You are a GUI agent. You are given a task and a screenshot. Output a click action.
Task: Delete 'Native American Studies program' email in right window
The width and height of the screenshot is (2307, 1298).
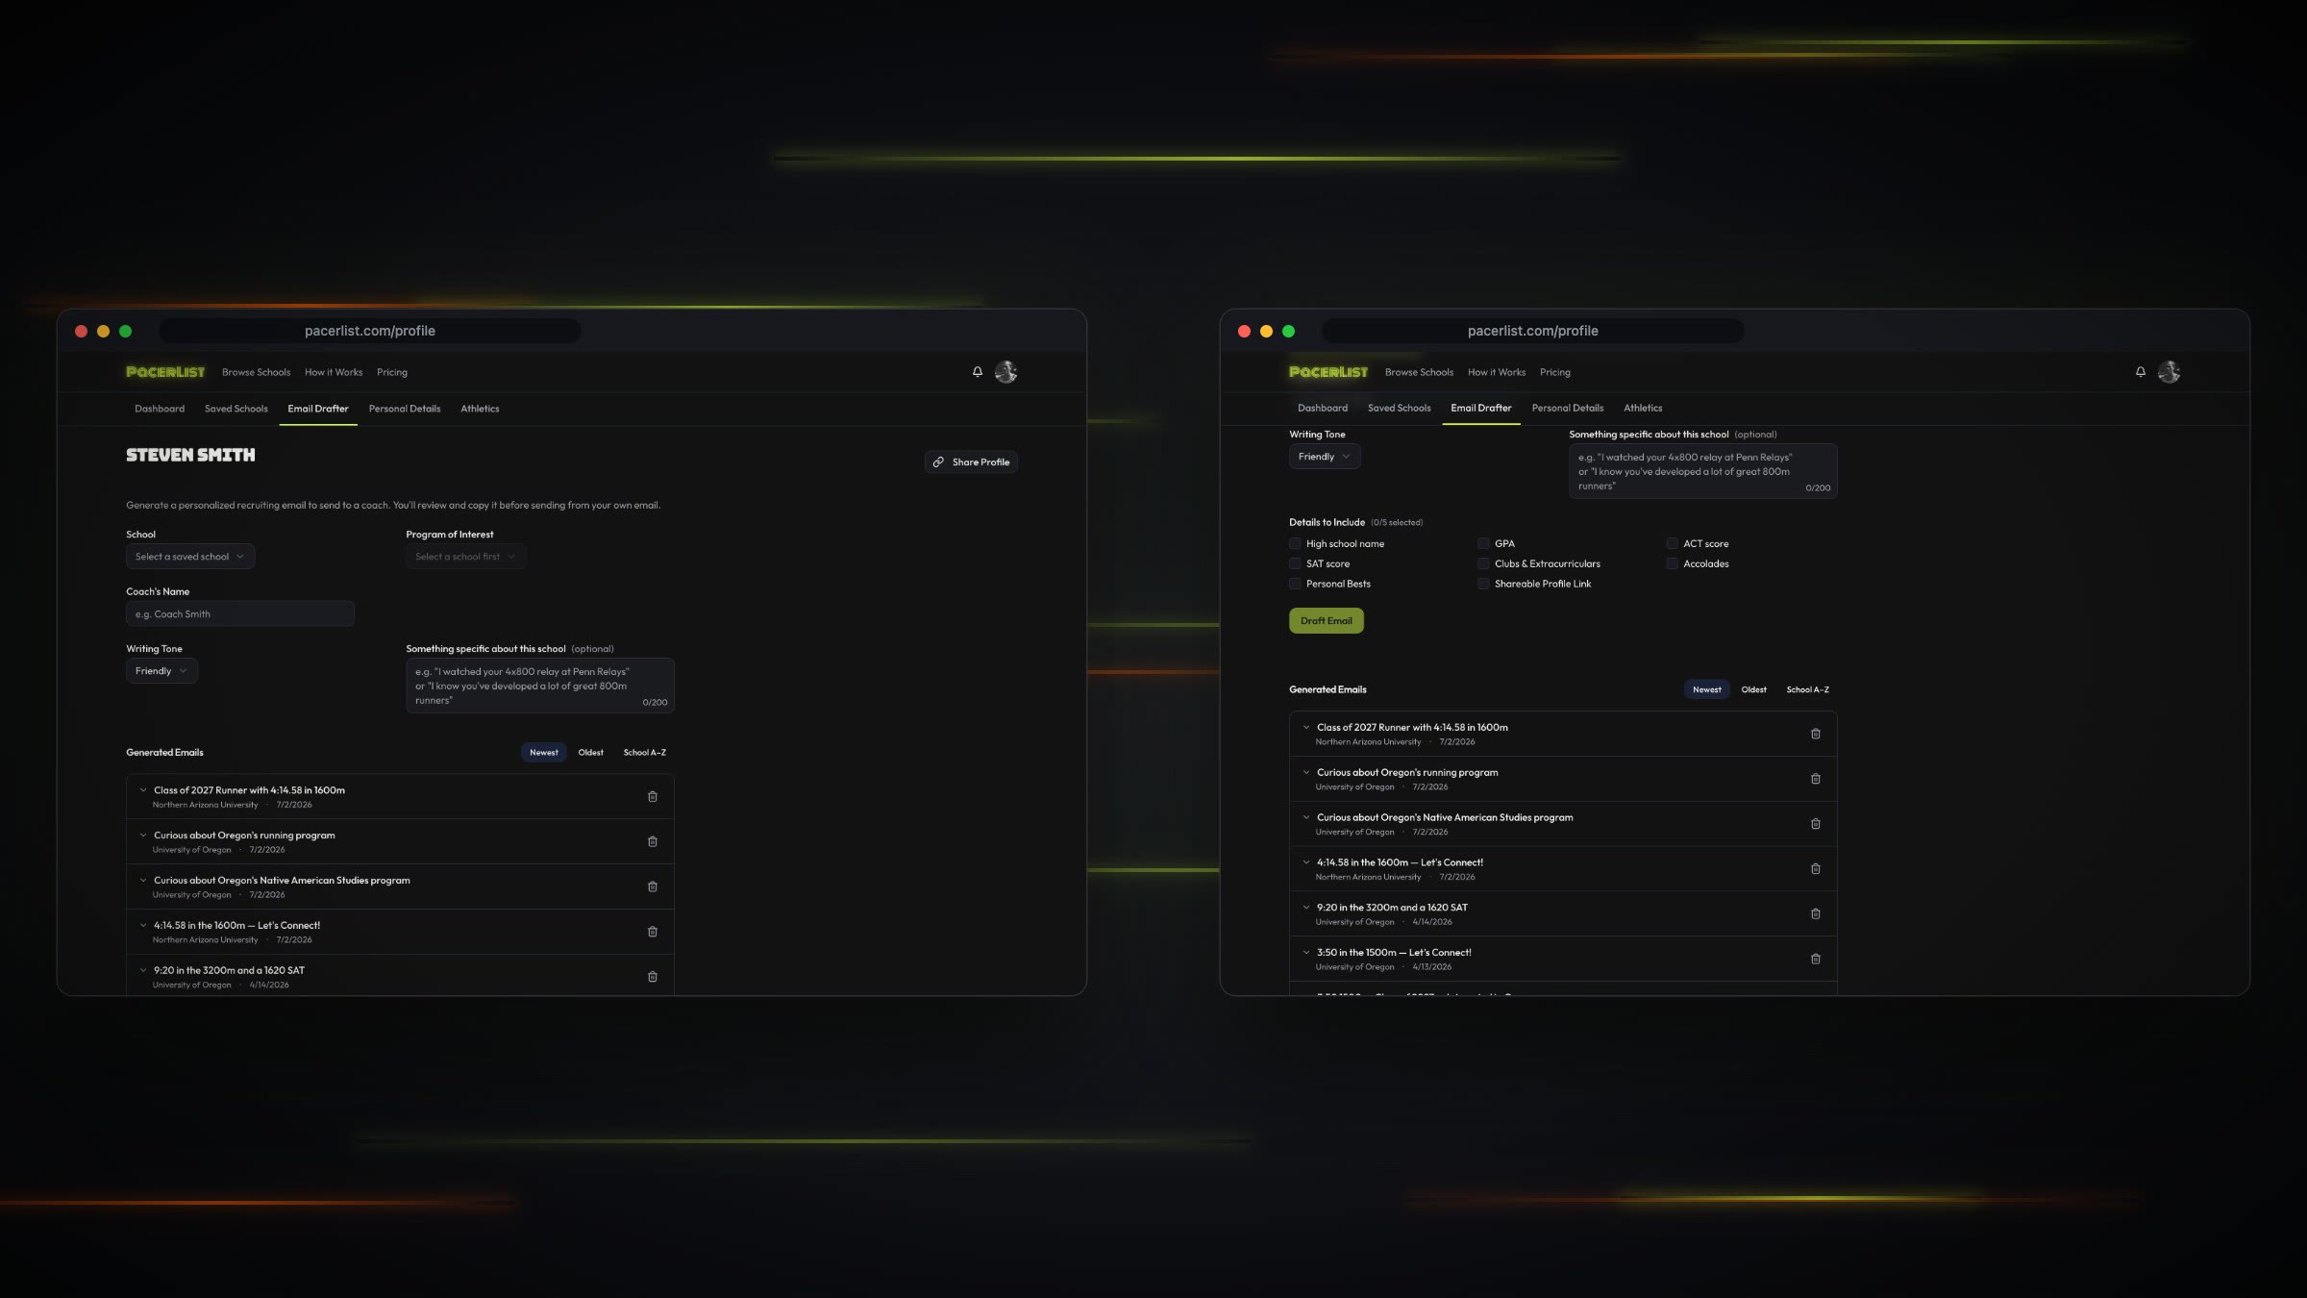tap(1816, 824)
